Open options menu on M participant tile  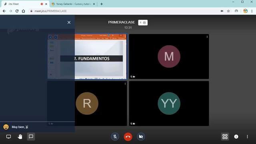coord(207,37)
